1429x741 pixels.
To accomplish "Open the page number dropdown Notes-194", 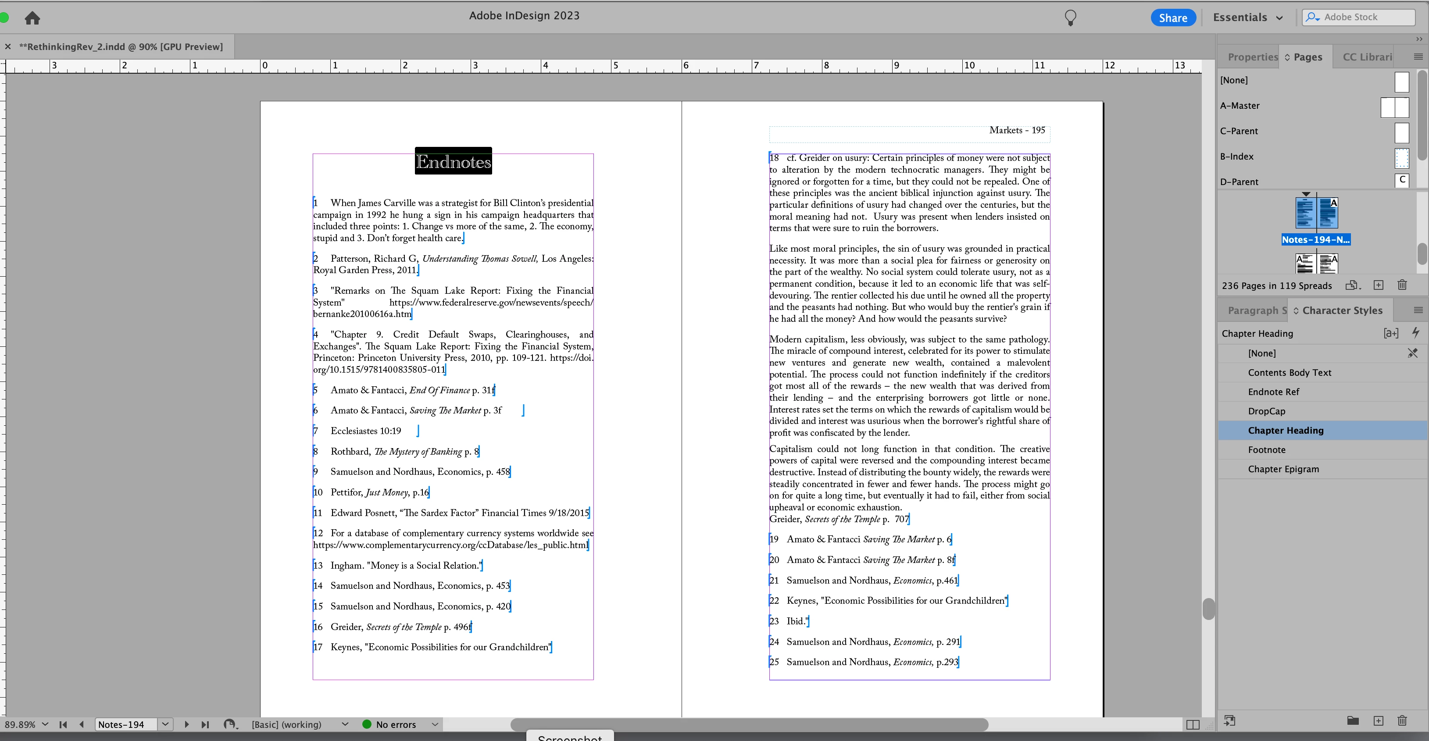I will coord(165,724).
